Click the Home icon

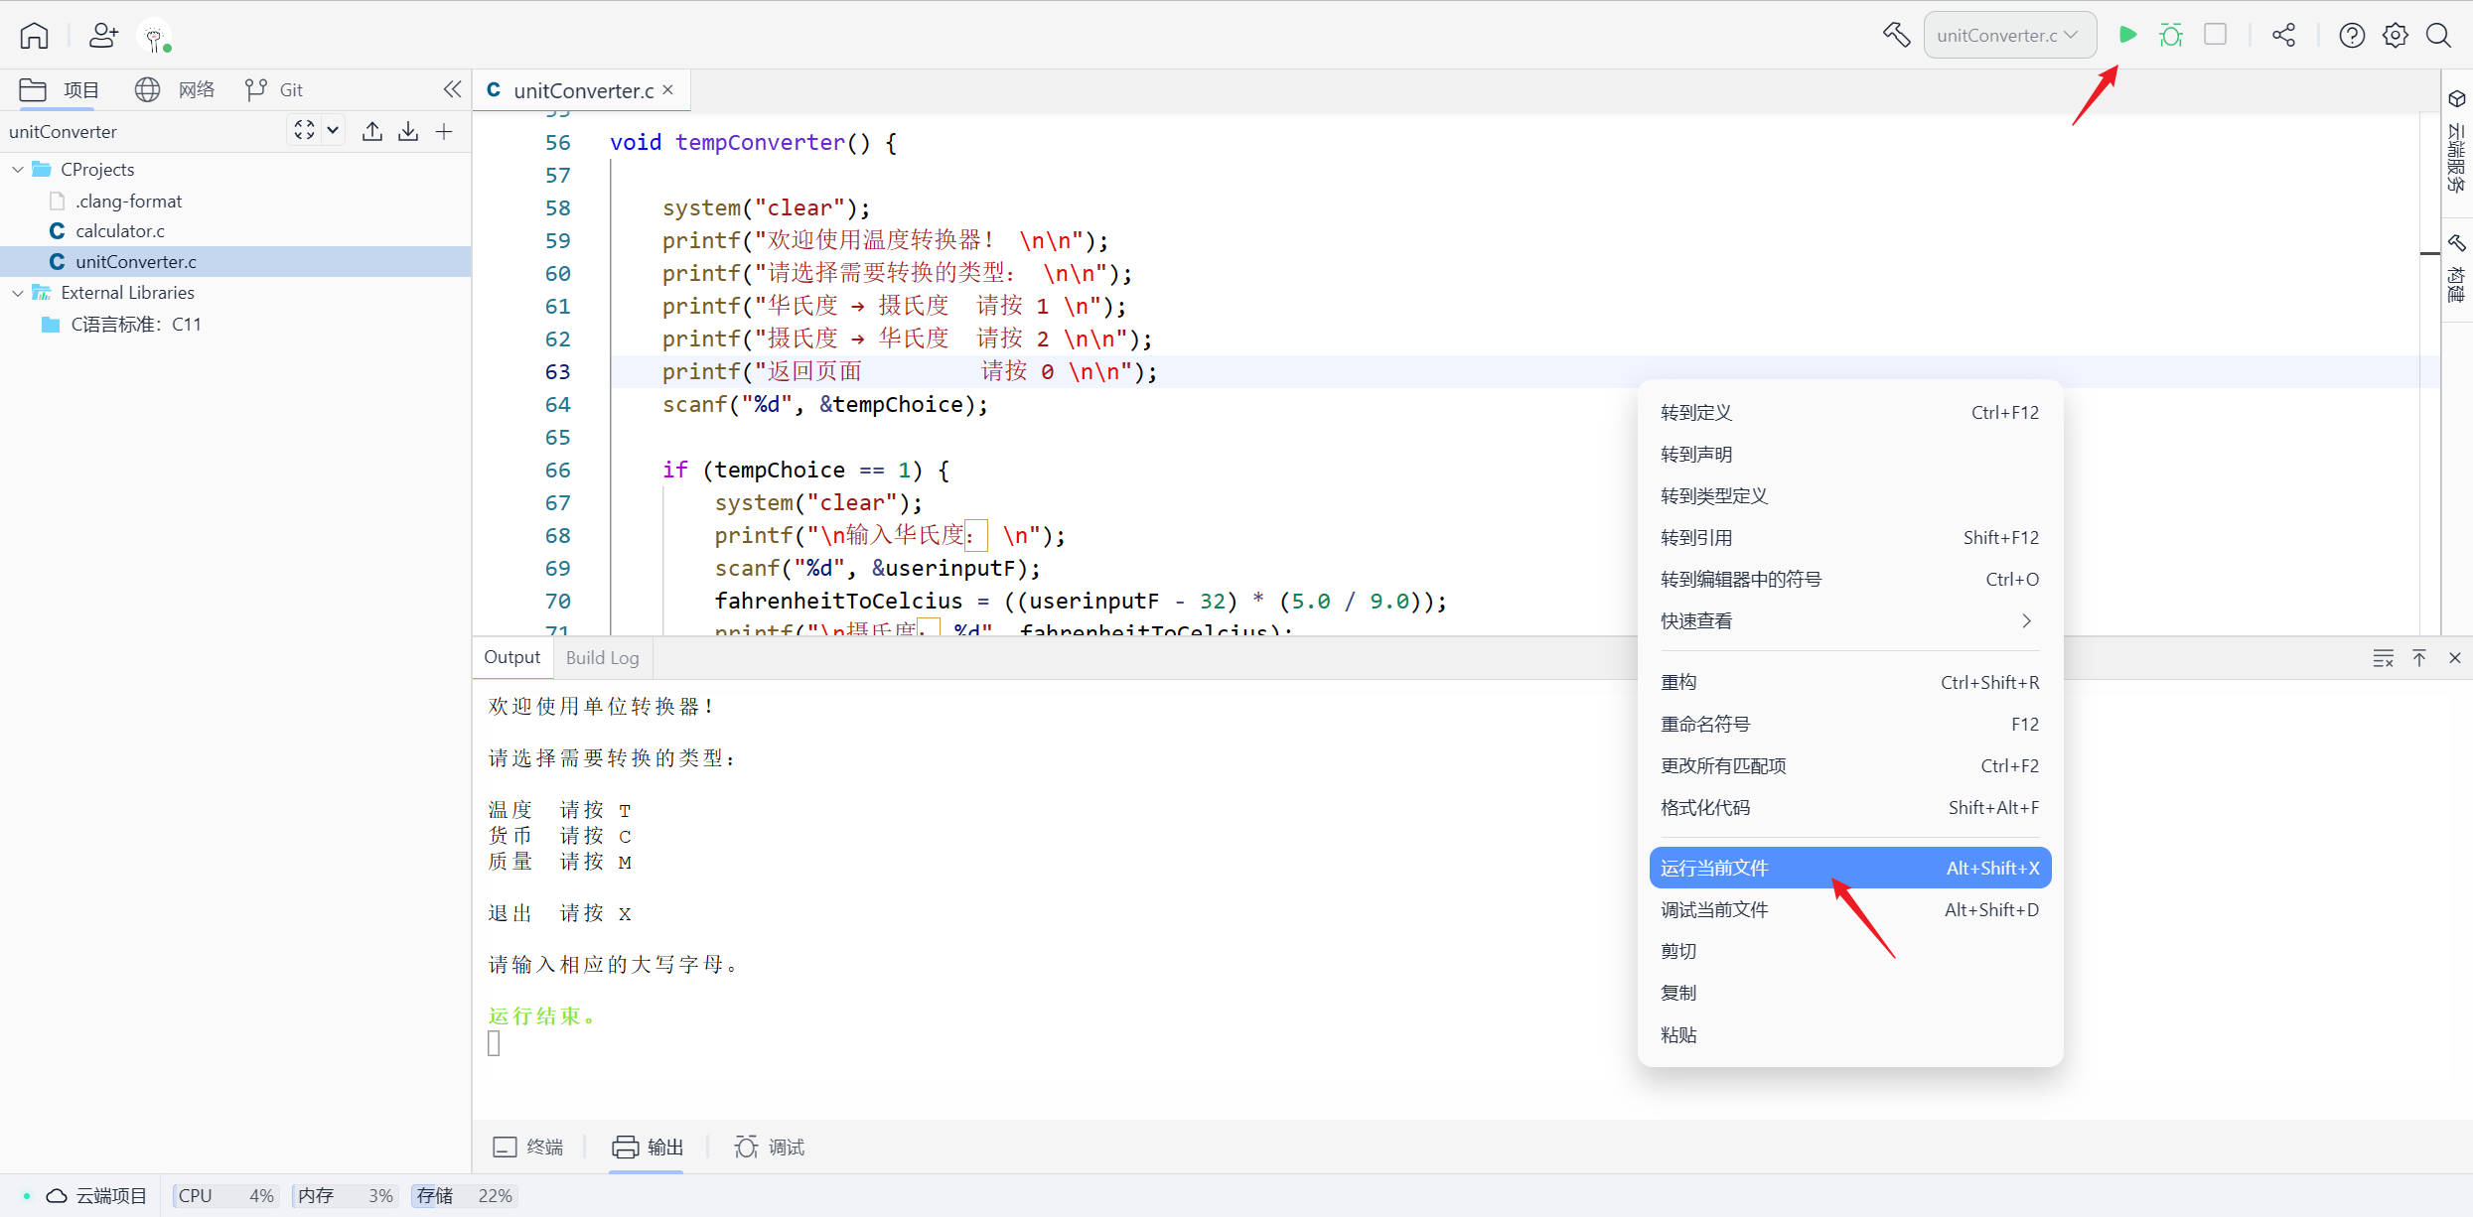[34, 35]
